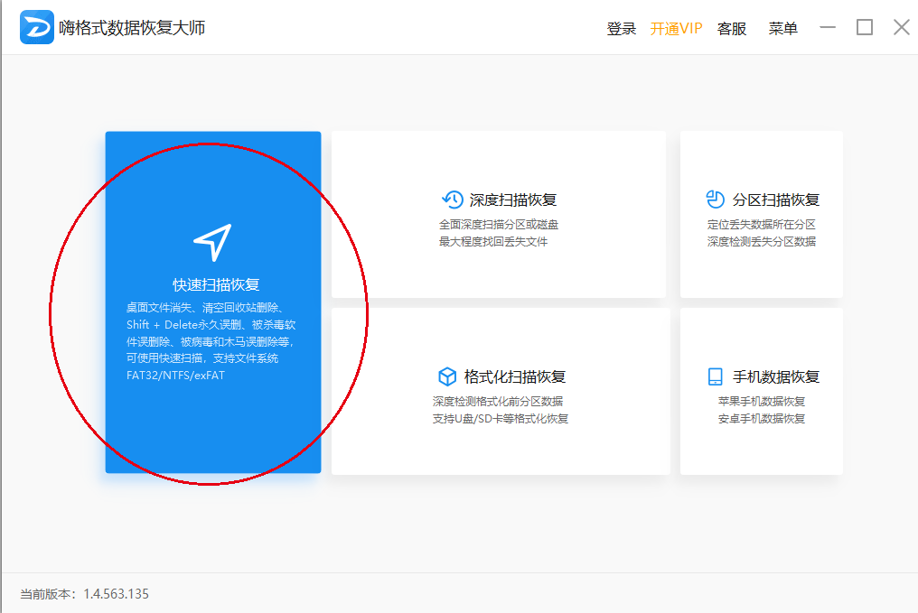Click text 深度检测丢失分区数据

point(761,242)
